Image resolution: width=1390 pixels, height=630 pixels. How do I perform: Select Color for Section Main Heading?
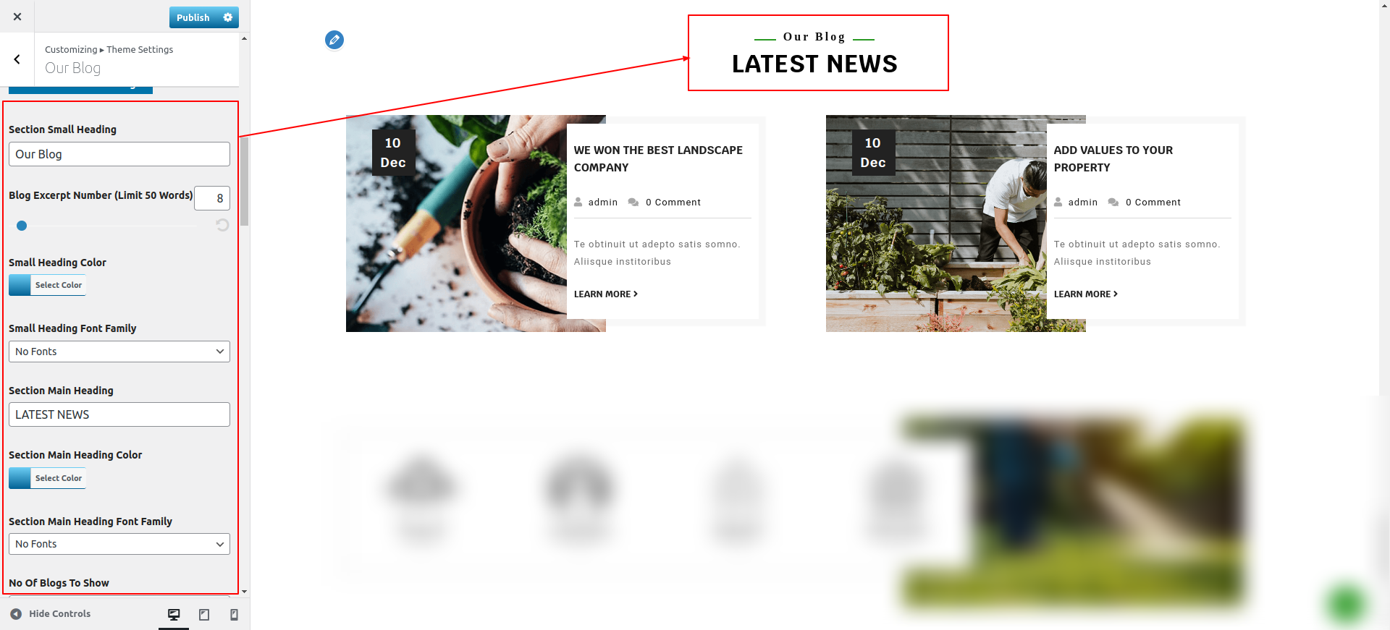click(x=47, y=478)
